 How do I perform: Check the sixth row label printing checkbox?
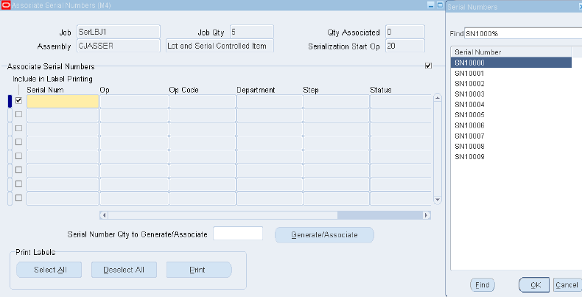[x=18, y=170]
